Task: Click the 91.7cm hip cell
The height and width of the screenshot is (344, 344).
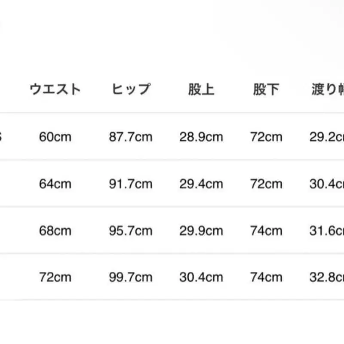Action: [x=131, y=184]
